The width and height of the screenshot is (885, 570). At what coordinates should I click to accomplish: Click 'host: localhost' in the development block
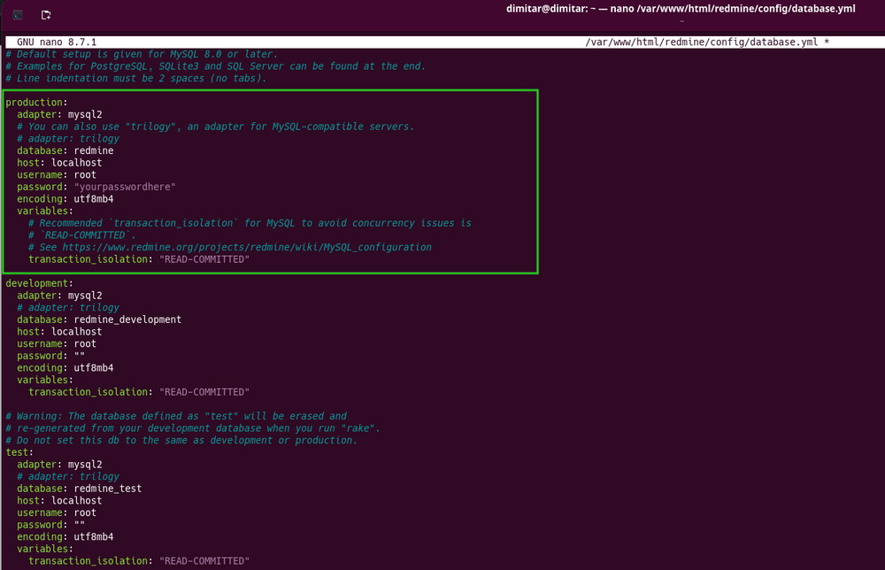pos(59,332)
